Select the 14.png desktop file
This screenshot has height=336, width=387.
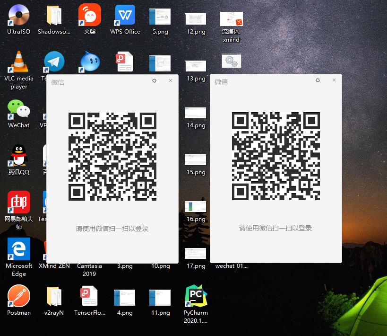tap(196, 113)
